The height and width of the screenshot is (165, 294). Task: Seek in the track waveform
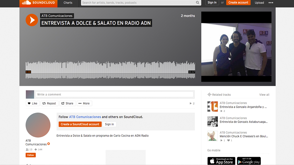[110, 70]
